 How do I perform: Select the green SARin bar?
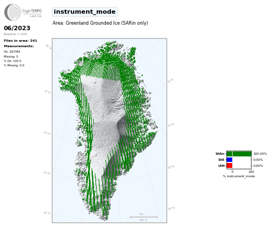pos(239,154)
